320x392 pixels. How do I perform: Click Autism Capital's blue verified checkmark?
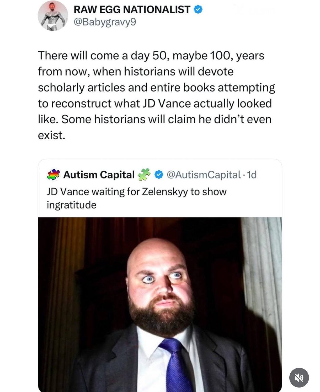pos(159,175)
